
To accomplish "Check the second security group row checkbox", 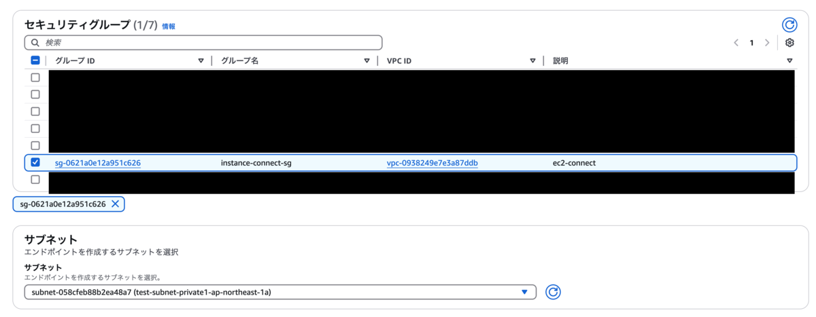I will (35, 94).
